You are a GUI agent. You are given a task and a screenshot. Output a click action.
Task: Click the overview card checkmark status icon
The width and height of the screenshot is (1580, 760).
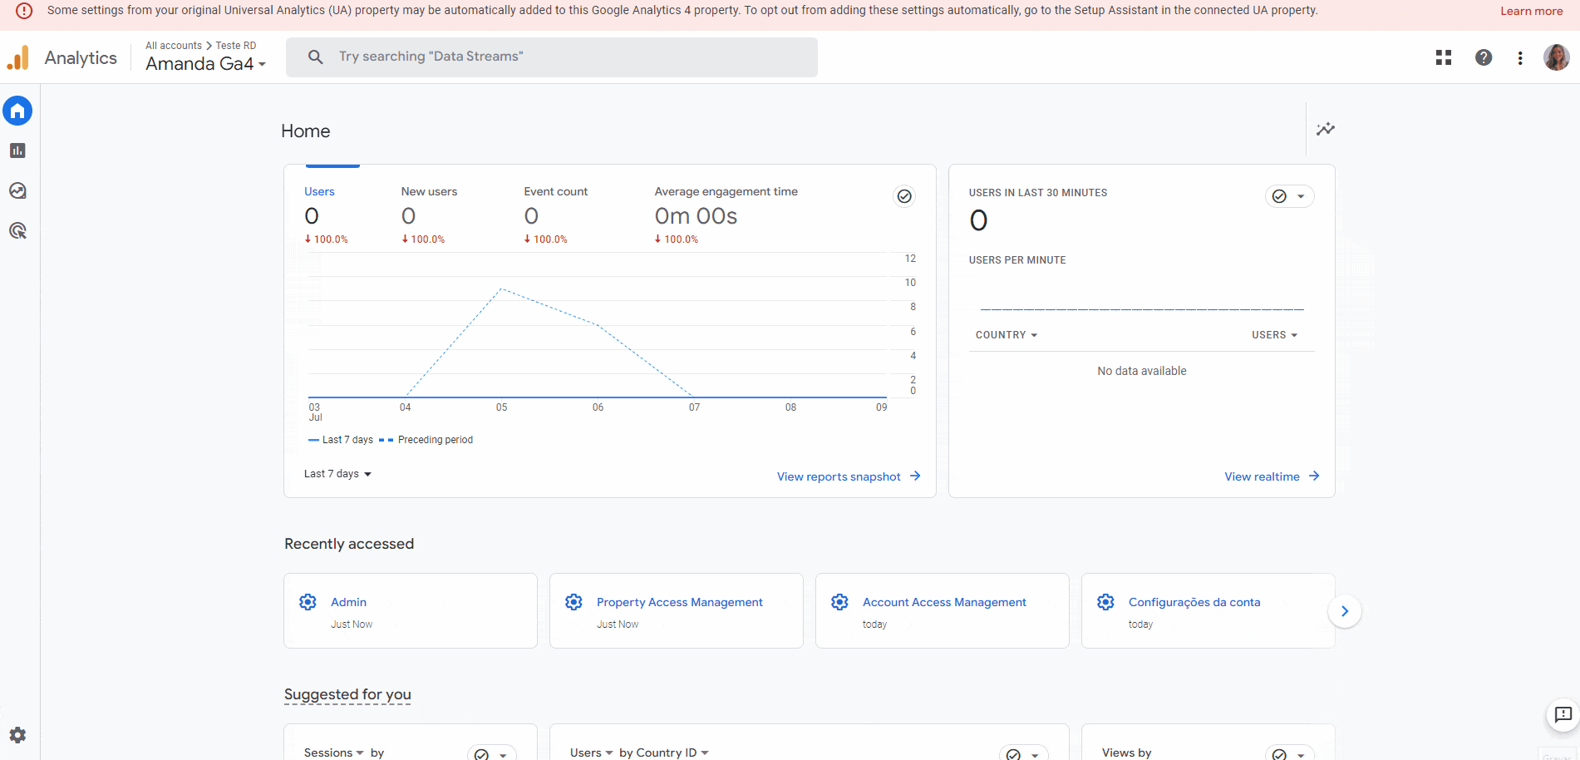pyautogui.click(x=904, y=196)
